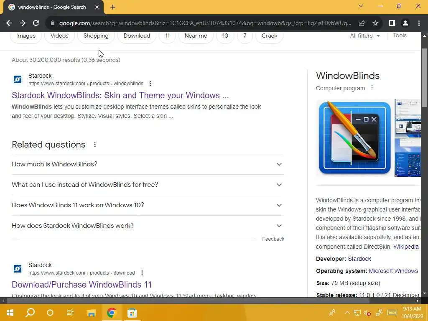428x321 pixels.
Task: Open the Wikipedia link in knowledge panel
Action: [406, 247]
